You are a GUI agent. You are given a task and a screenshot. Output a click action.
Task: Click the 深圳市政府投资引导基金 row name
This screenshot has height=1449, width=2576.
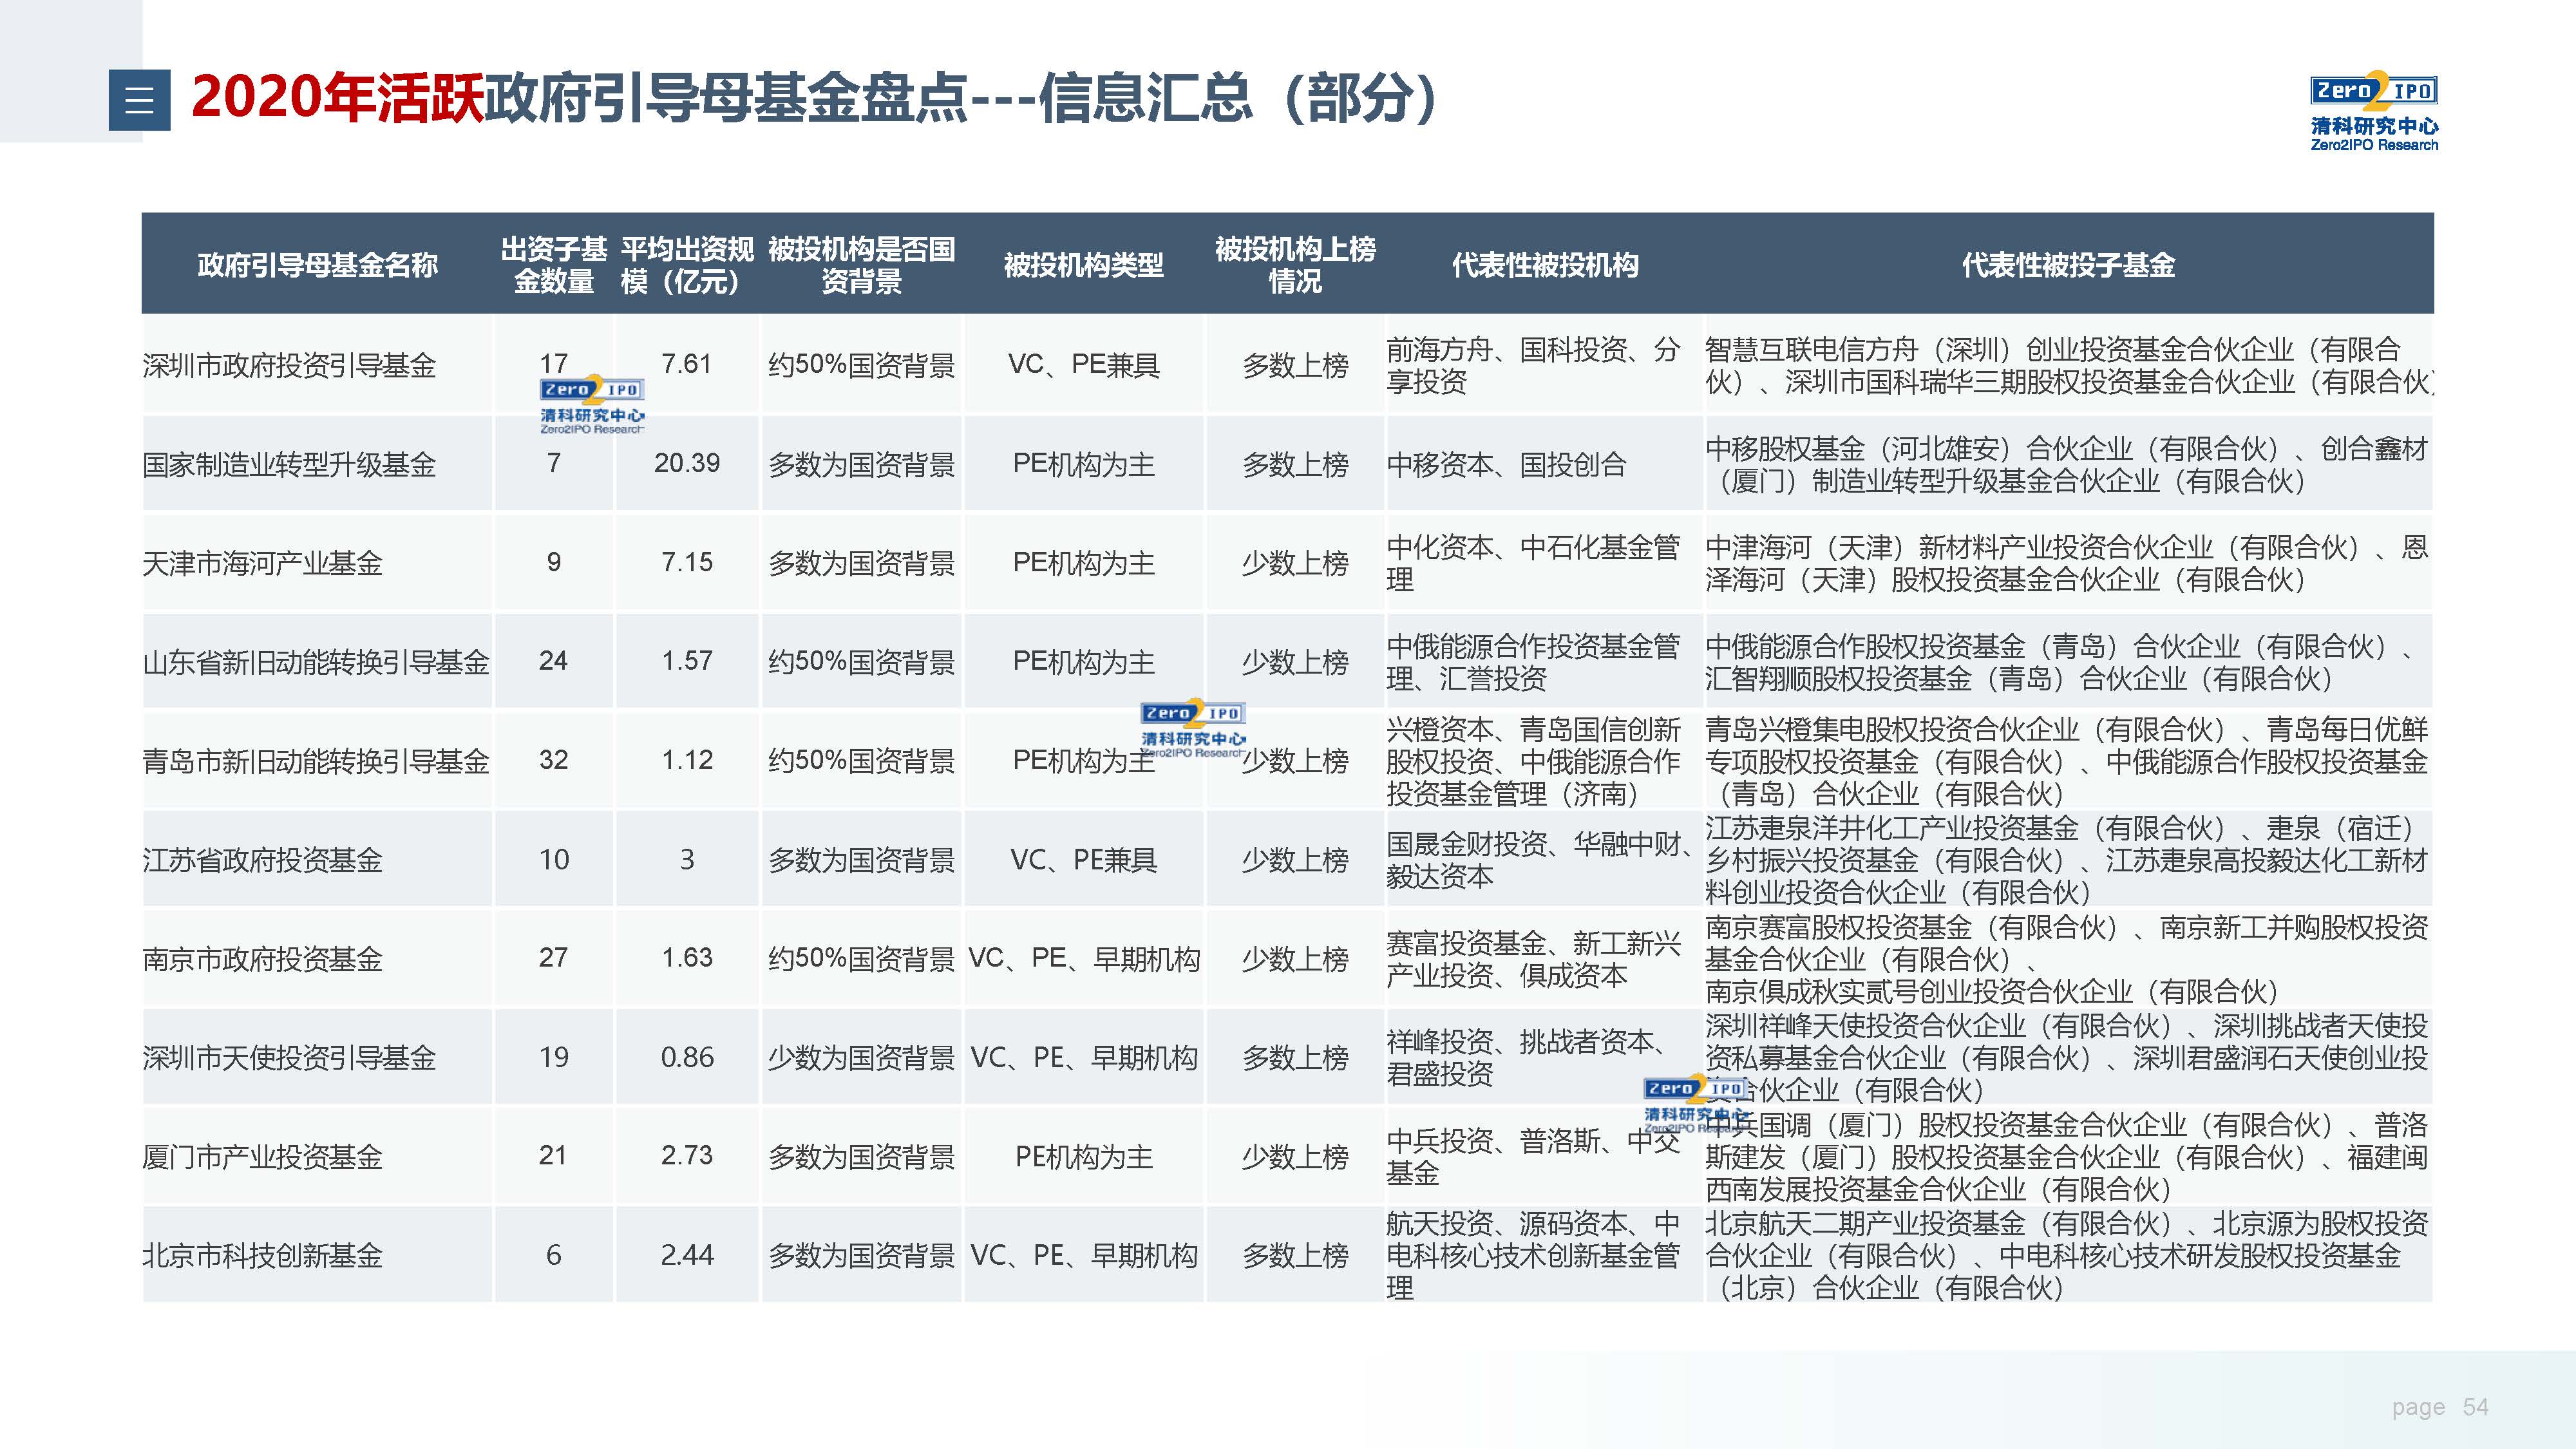pyautogui.click(x=290, y=365)
